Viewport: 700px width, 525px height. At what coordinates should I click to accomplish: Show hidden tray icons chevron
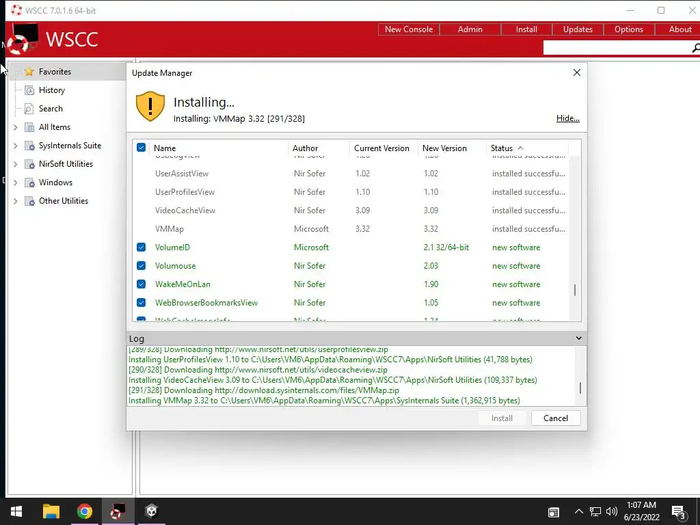[x=578, y=511]
